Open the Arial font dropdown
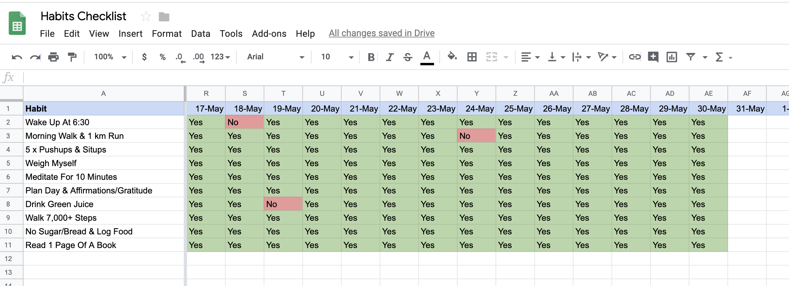 pos(276,57)
